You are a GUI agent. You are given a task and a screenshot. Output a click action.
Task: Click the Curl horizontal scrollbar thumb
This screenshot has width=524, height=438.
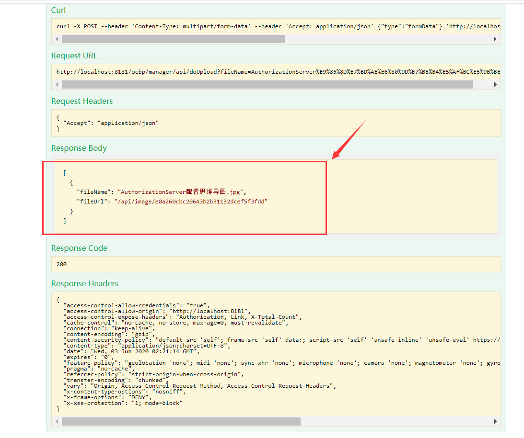click(x=173, y=39)
